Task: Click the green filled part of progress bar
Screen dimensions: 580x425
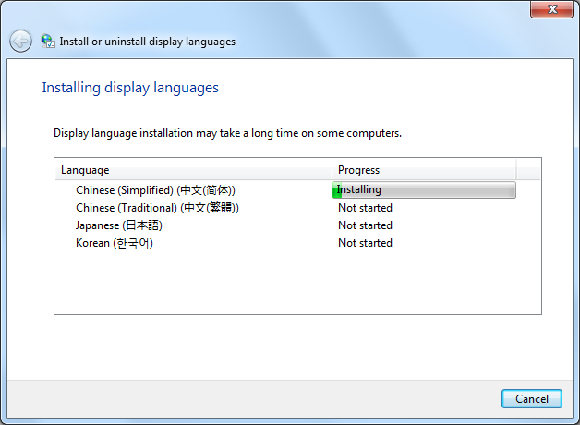Action: 337,189
